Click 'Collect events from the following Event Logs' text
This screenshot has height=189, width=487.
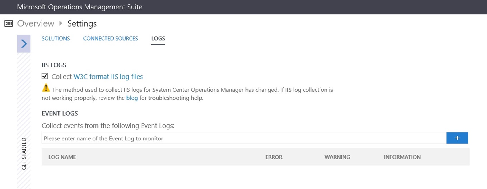tap(108, 126)
